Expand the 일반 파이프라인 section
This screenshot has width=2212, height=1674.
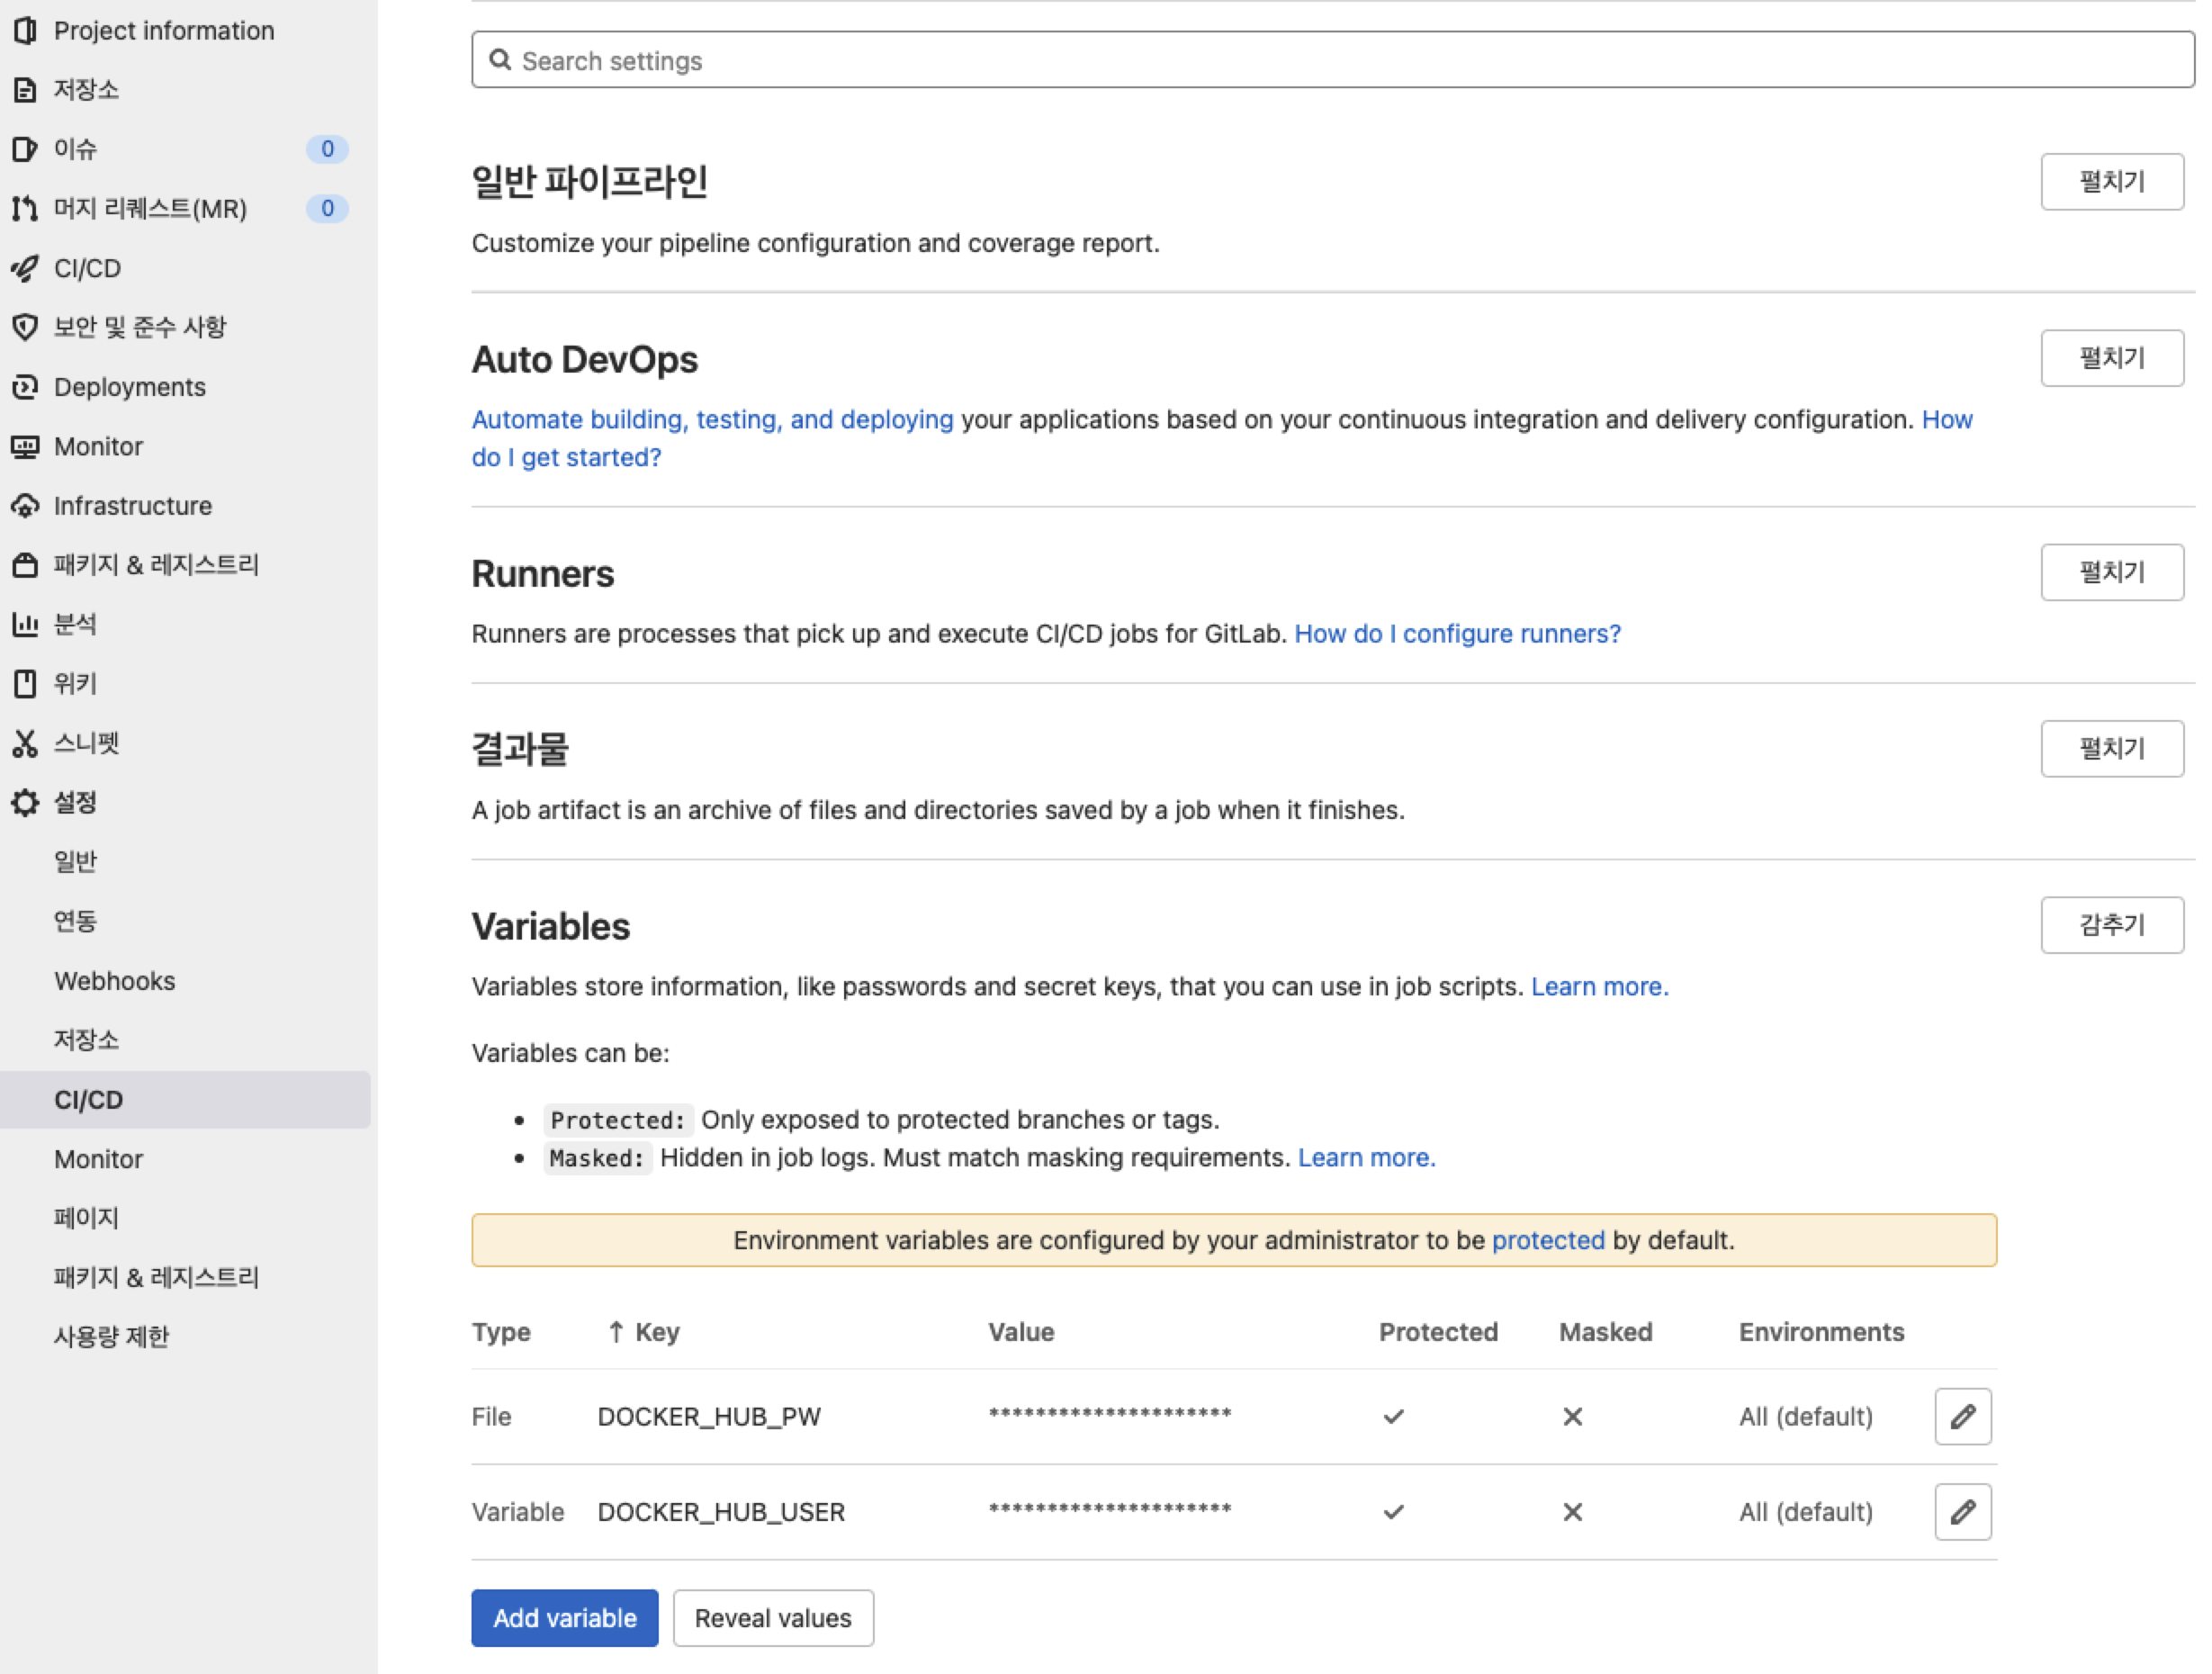(2111, 182)
